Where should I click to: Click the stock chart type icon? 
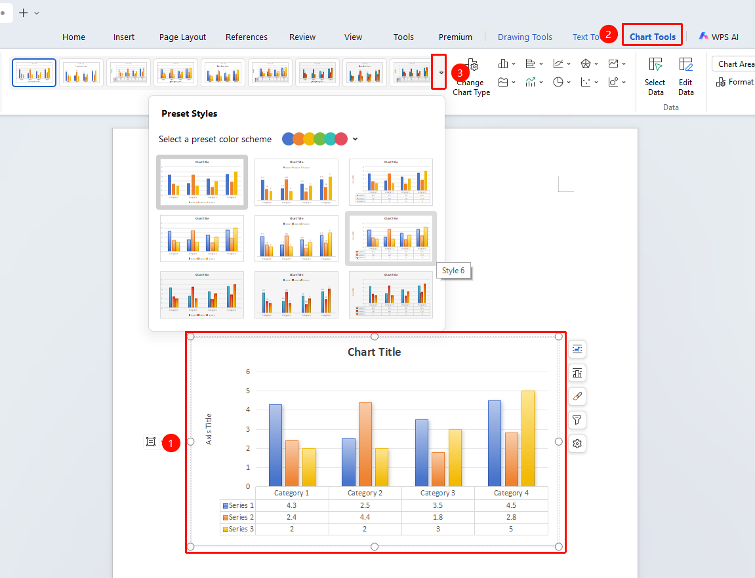pyautogui.click(x=613, y=64)
